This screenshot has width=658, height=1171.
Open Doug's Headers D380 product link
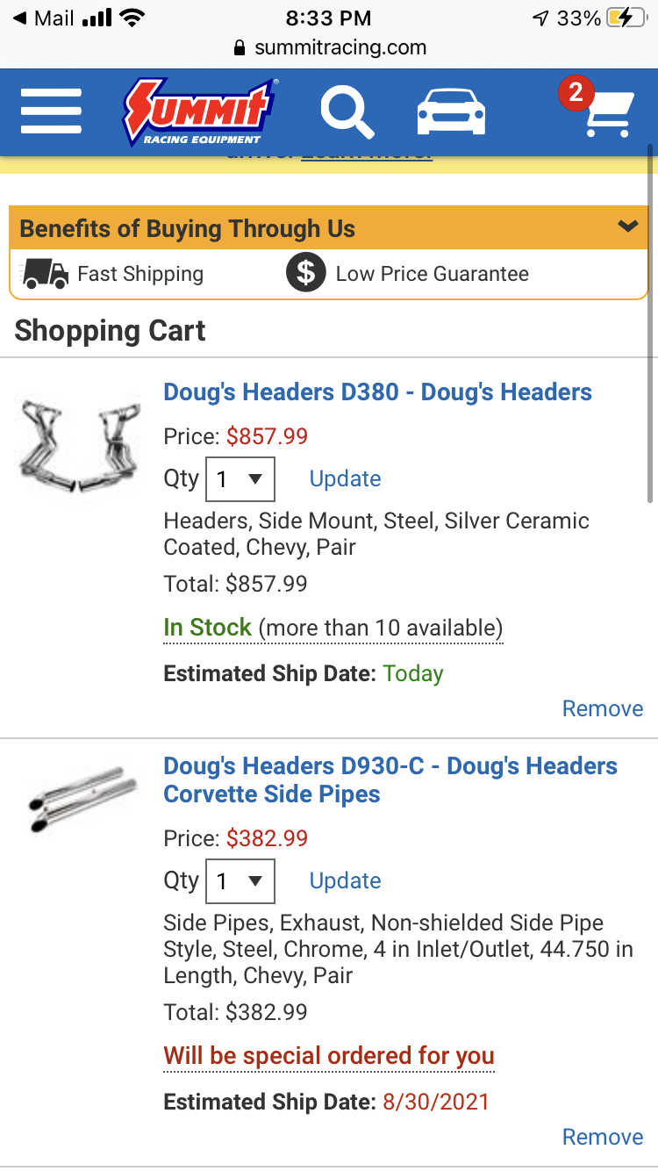pos(377,392)
